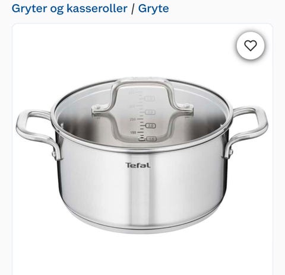285x275 pixels.
Task: Click the word kasseroller in the breadcrumb
Action: 97,8
